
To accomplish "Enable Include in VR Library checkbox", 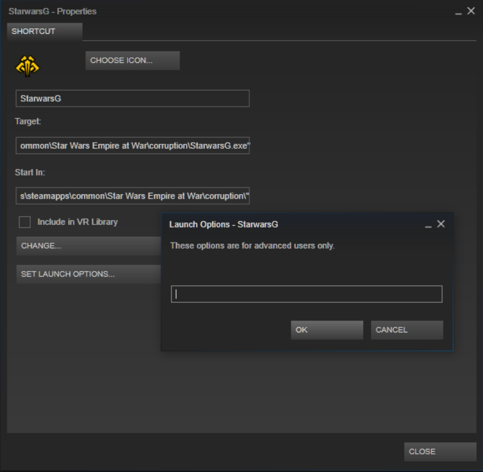I will [x=24, y=222].
